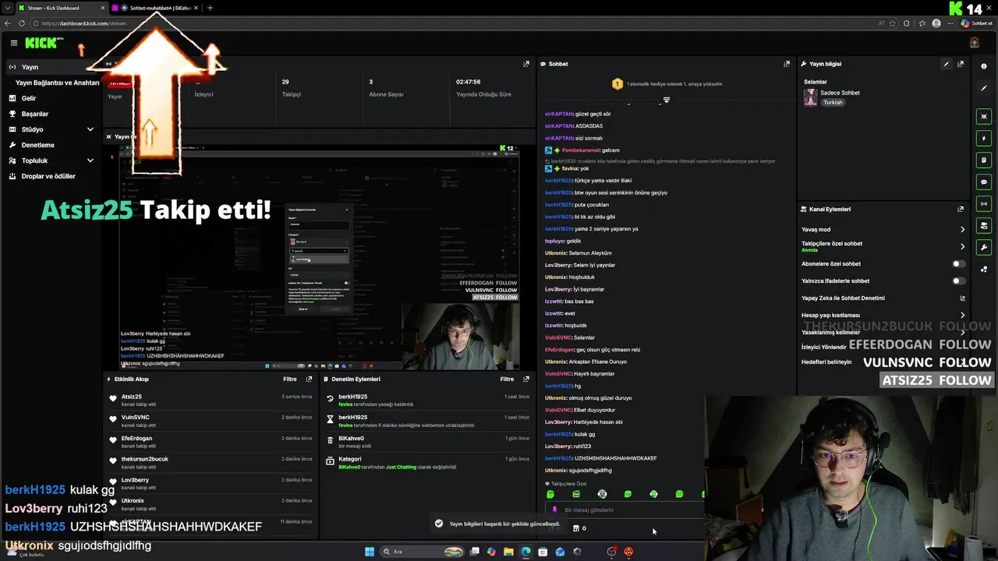The height and width of the screenshot is (561, 998).
Task: Click the browser back button
Action: (8, 23)
